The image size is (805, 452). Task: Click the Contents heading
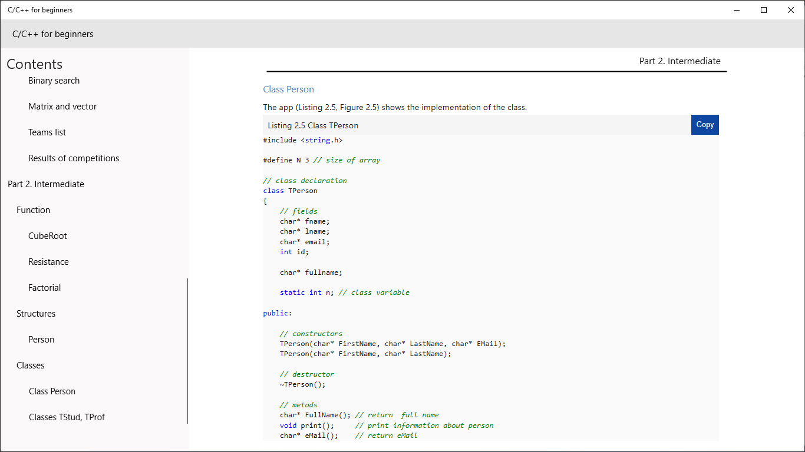click(34, 64)
